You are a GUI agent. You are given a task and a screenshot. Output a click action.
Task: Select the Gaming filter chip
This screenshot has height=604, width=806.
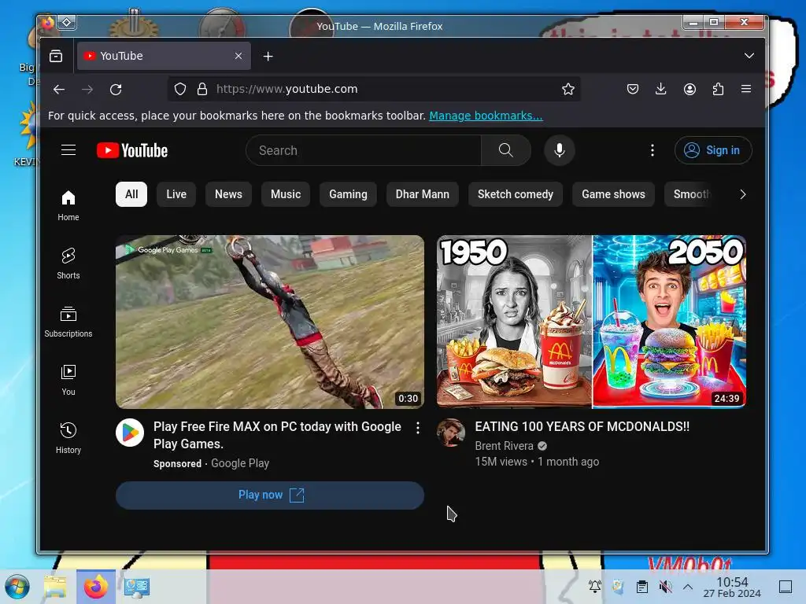pos(348,194)
